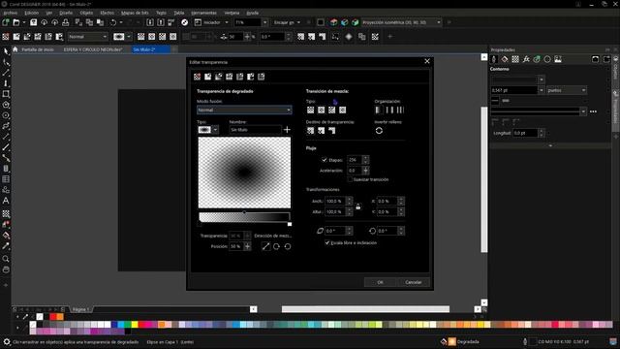Click OK in Editar transparencia dialog
Viewport: 620px width, 349px height.
pyautogui.click(x=380, y=282)
